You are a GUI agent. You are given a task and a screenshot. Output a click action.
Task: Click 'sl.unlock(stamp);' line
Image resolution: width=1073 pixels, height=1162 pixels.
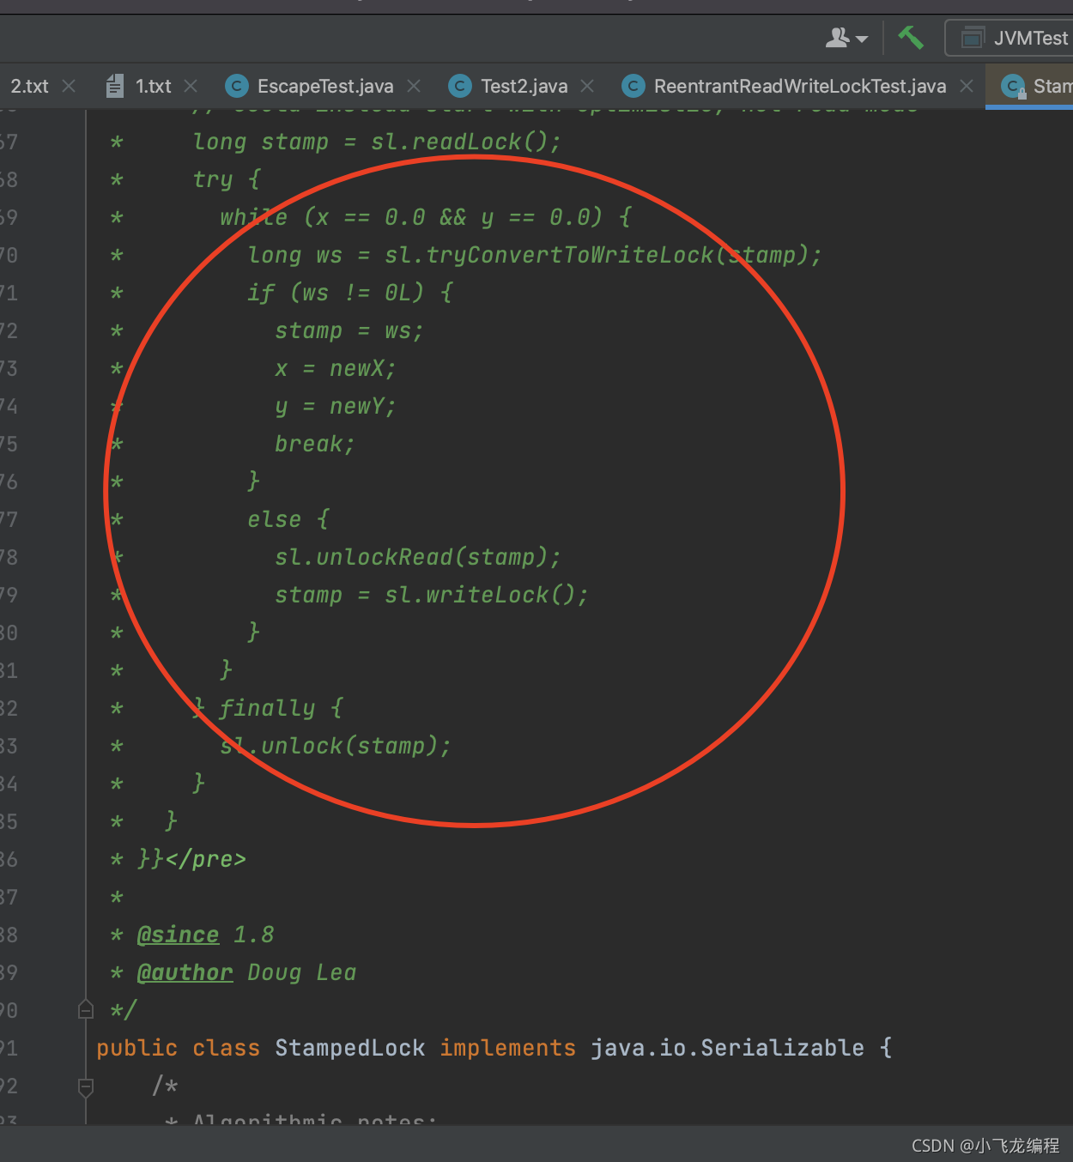[x=336, y=746]
